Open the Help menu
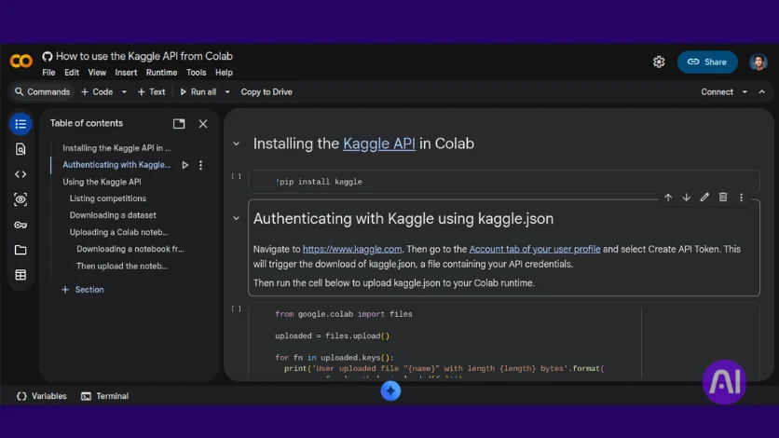This screenshot has height=438, width=779. click(x=224, y=73)
